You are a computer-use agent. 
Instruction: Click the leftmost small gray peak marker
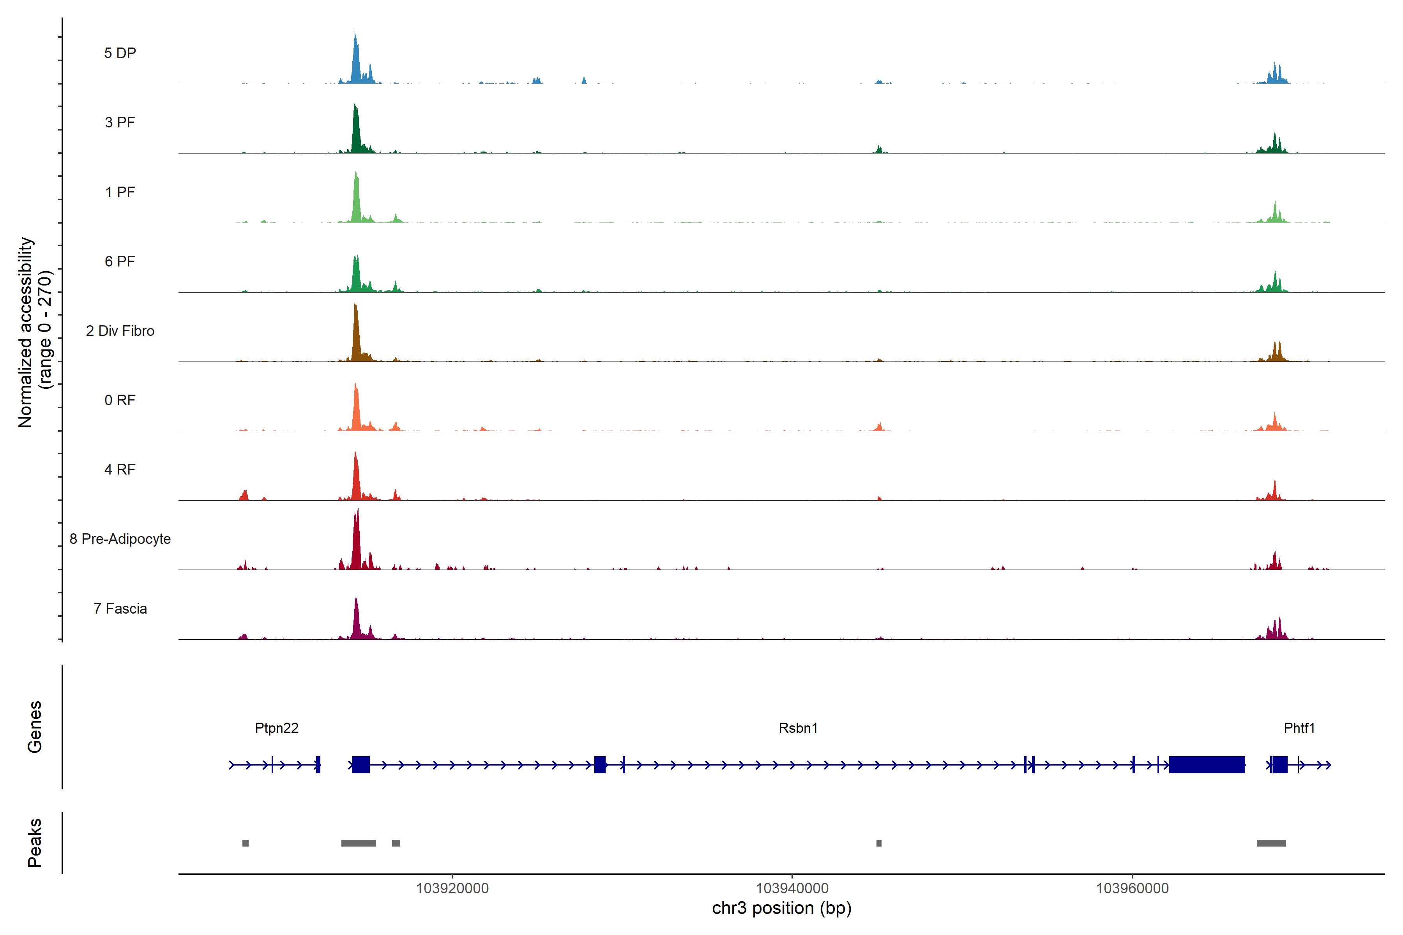coord(245,843)
